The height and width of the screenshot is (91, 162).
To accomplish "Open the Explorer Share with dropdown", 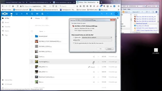I will click(x=136, y=12).
